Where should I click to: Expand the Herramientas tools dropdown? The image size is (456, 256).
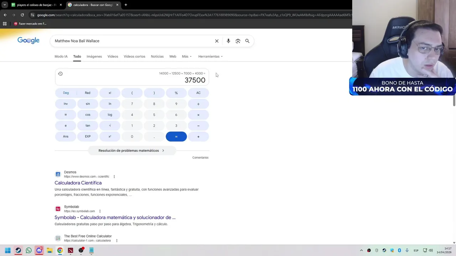(210, 57)
